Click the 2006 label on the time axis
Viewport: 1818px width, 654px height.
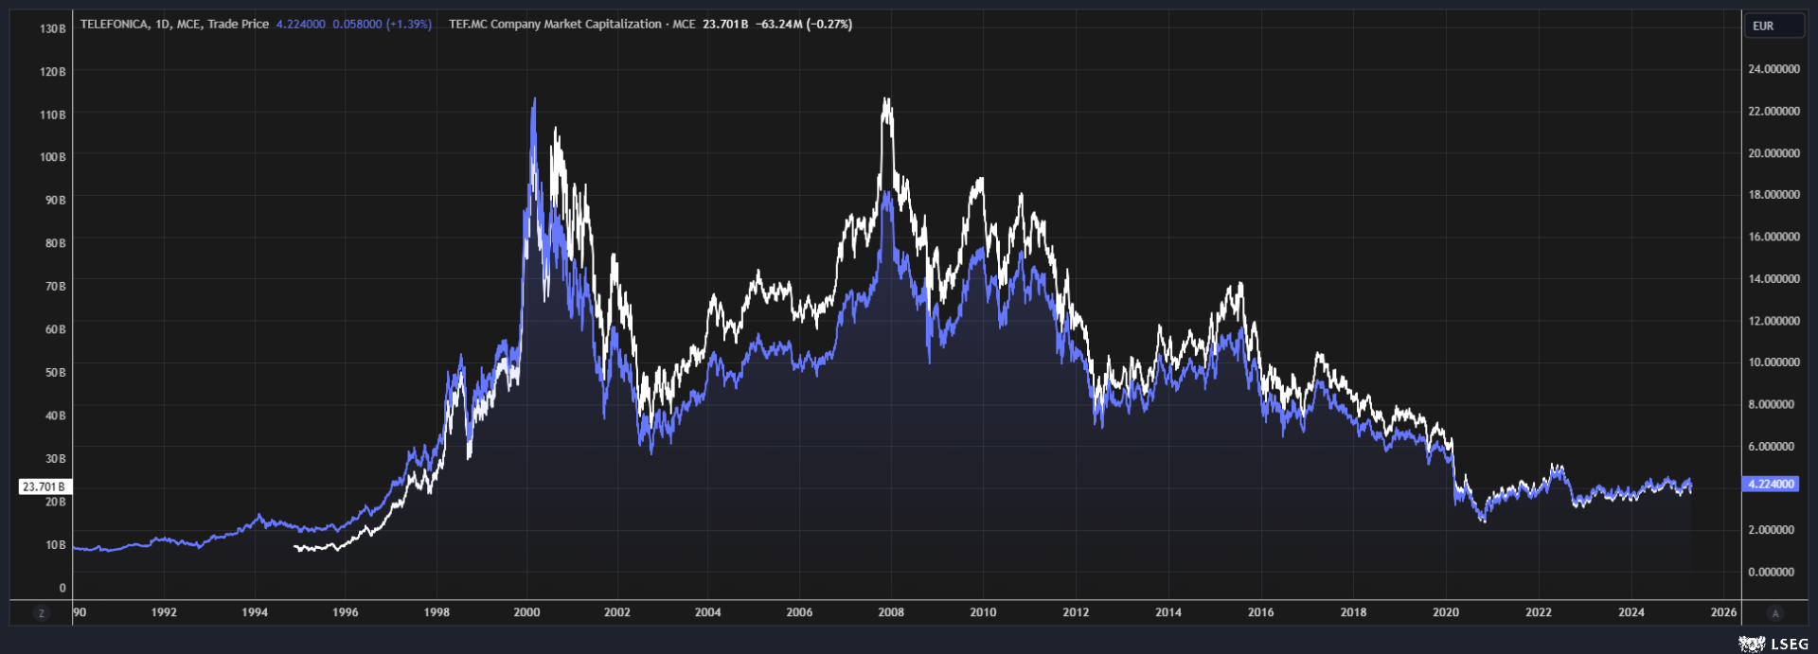point(799,612)
